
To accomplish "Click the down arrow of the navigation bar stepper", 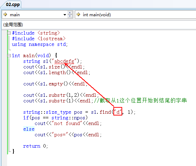I will 70,16.
